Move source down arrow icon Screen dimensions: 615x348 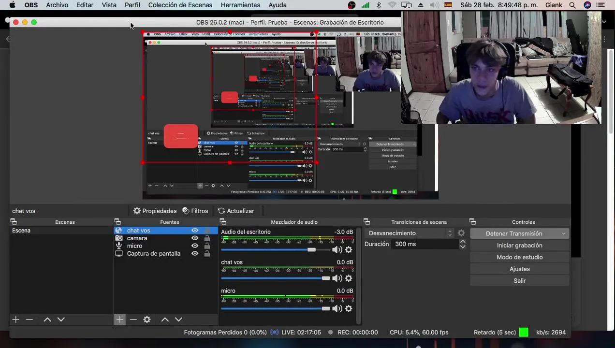178,319
